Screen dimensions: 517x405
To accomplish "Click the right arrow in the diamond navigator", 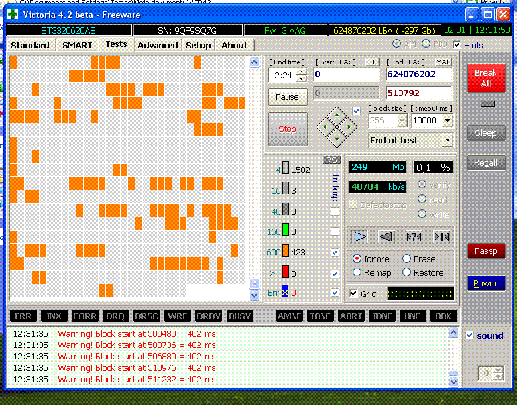I will 349,127.
